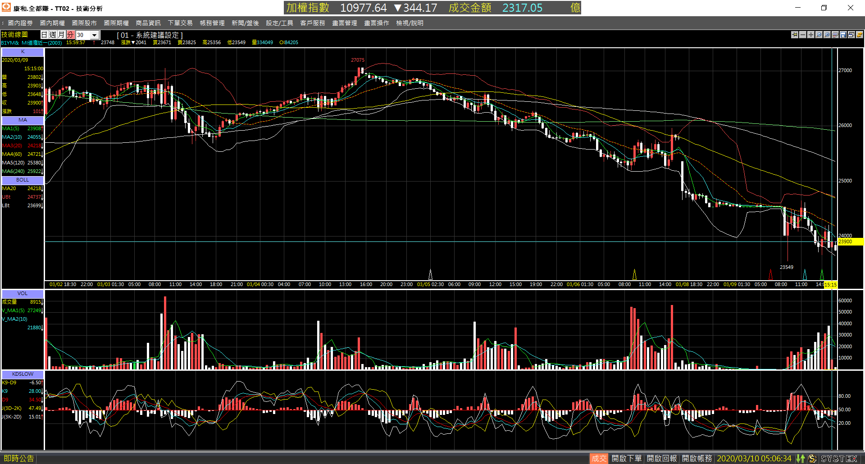Screen dimensions: 865x464
Task: Click the 2020/03/10 05:06:34 clock
Action: (x=754, y=459)
